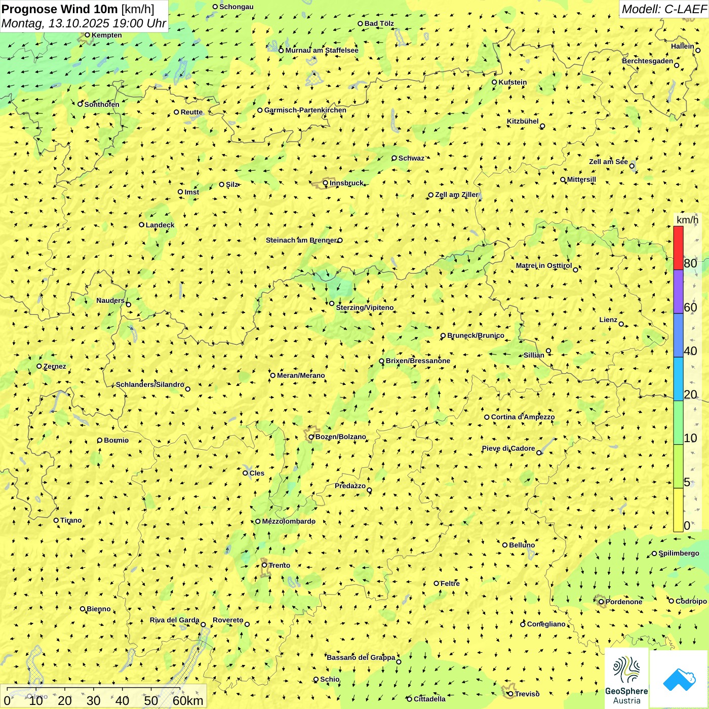
Task: Click the Hallein location marker
Action: [x=698, y=50]
